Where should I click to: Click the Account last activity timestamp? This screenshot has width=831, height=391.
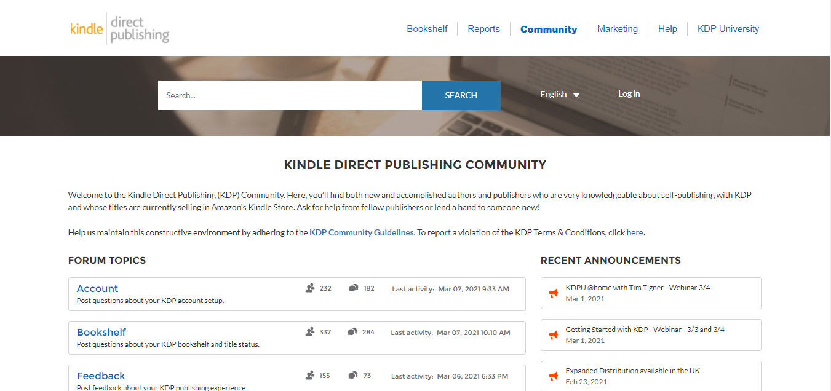[474, 289]
